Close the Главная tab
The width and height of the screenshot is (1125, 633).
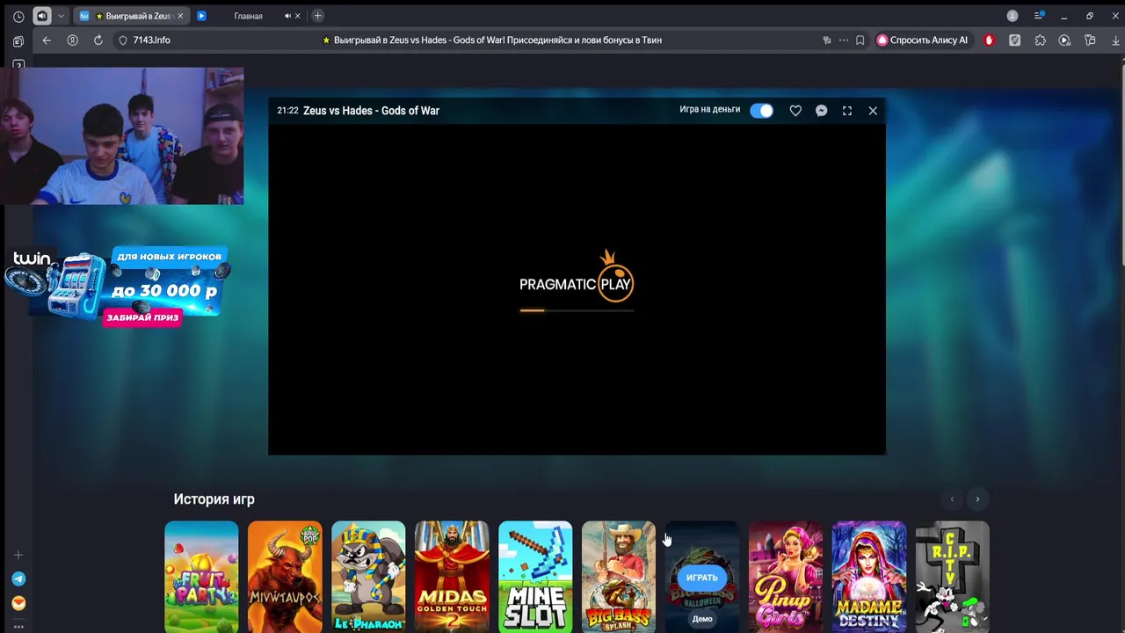[x=297, y=16]
